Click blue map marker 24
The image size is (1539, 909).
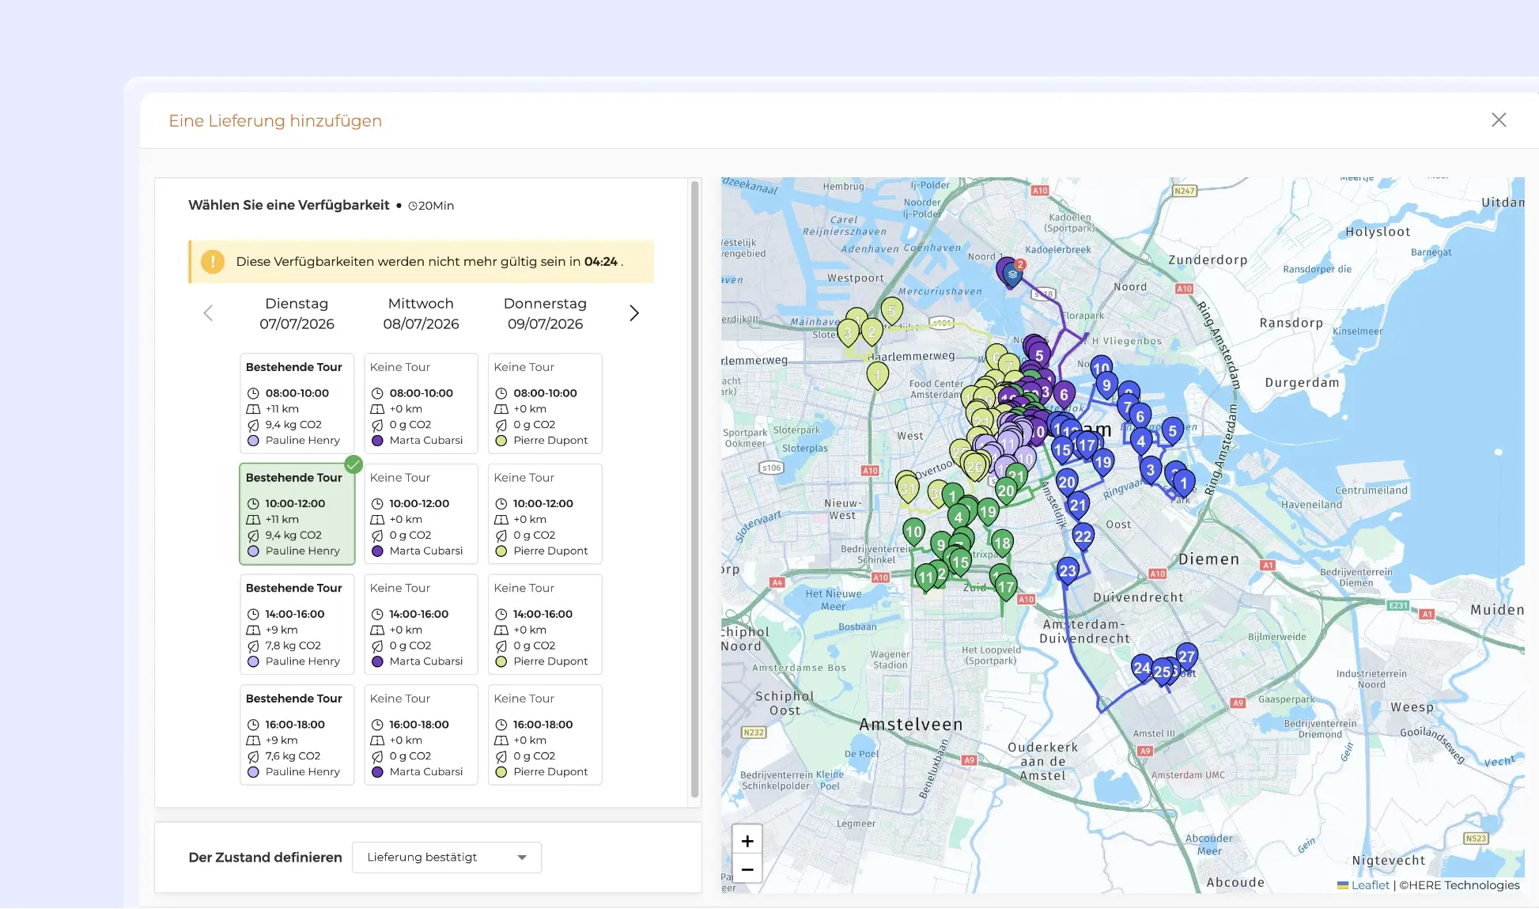tap(1141, 668)
